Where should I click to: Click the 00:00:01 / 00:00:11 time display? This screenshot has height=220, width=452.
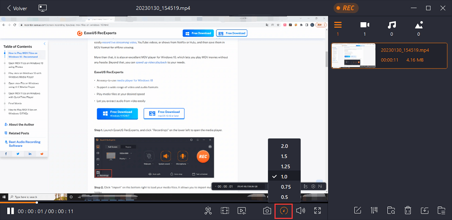[x=46, y=211]
